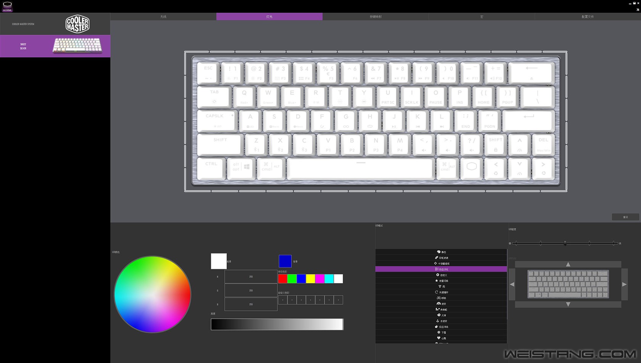Click the DEL key on keyboard layout
Image resolution: width=641 pixels, height=363 pixels.
[x=543, y=145]
